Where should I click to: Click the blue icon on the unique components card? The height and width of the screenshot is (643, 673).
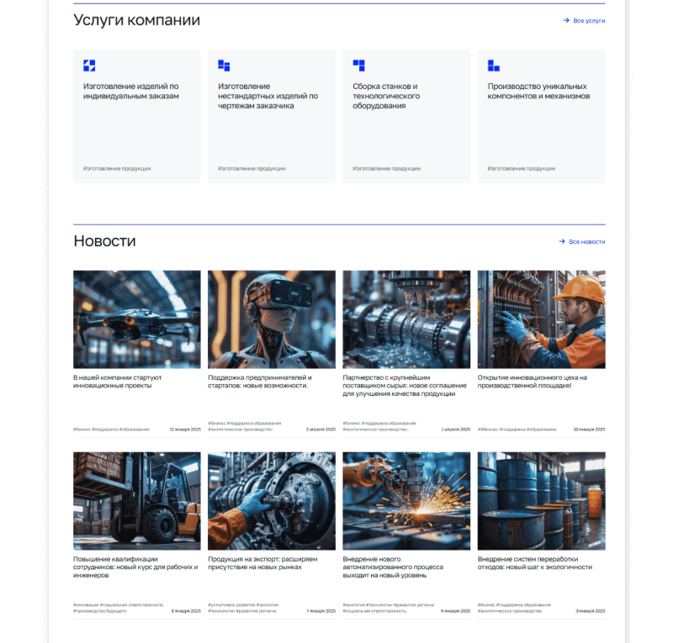(x=494, y=66)
